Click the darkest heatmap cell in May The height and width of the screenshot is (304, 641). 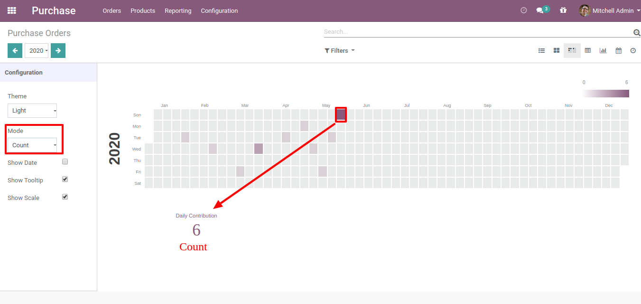click(341, 114)
